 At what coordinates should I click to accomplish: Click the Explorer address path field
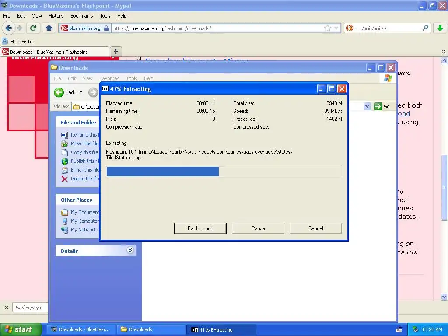[x=86, y=107]
